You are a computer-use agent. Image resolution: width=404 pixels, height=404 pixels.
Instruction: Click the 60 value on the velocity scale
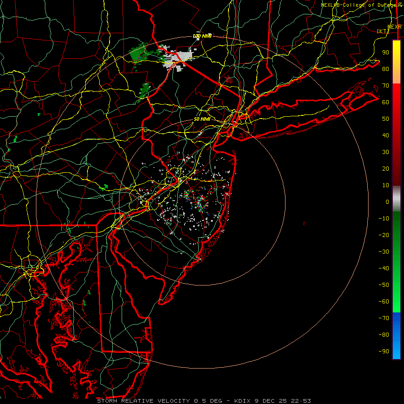[x=386, y=102]
